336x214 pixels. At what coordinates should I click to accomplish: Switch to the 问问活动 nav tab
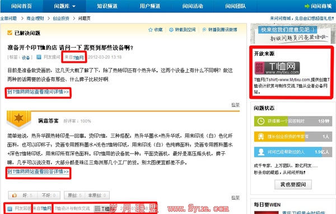pyautogui.click(x=193, y=6)
